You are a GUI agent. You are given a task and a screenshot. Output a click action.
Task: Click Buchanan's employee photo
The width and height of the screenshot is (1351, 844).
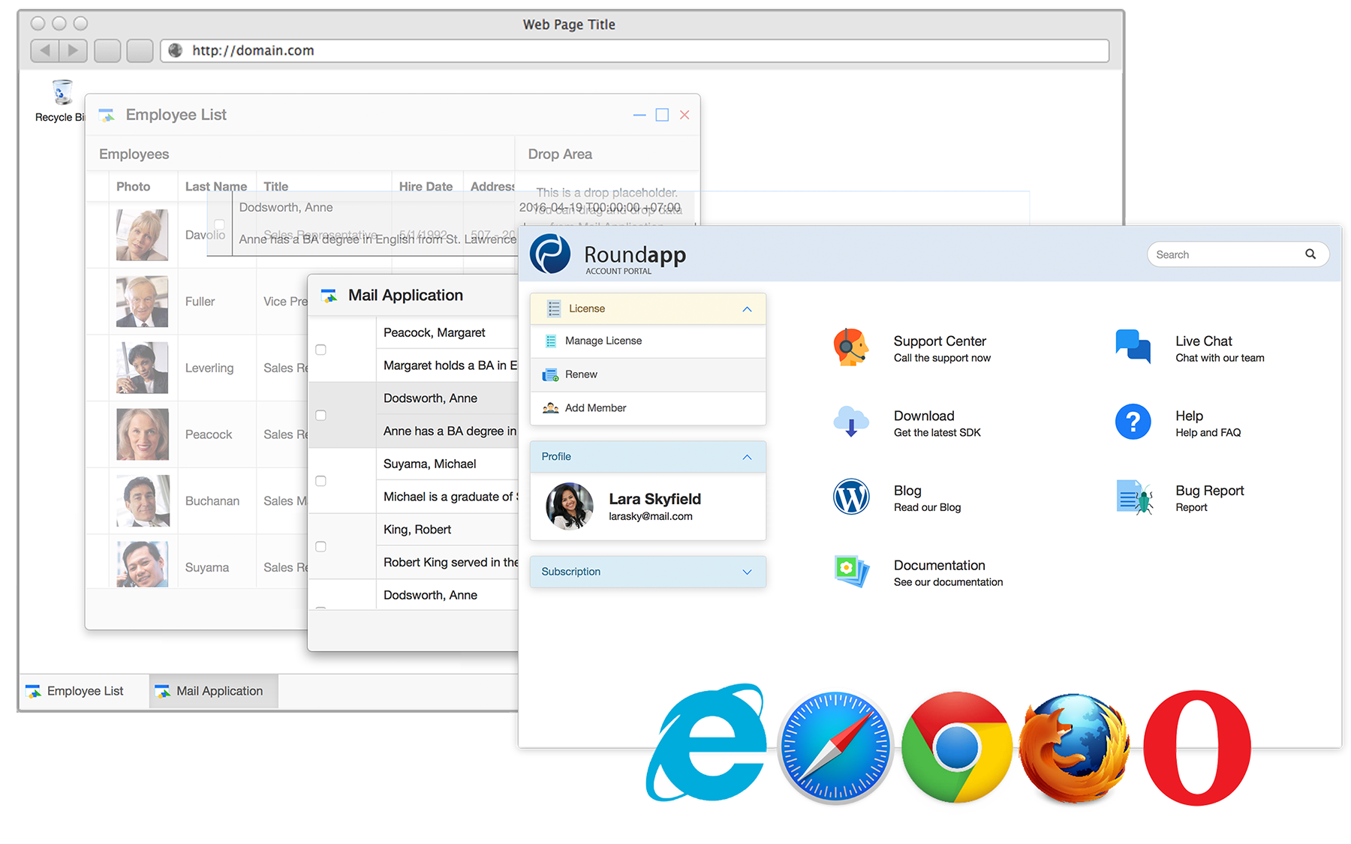(142, 501)
